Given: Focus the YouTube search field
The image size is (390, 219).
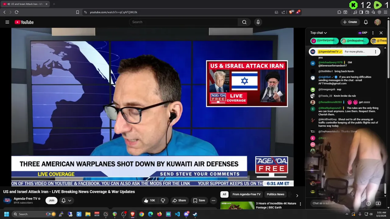Looking at the screenshot, I should 183,22.
